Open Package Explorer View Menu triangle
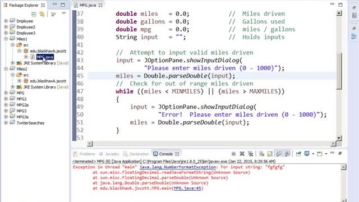 coord(63,13)
